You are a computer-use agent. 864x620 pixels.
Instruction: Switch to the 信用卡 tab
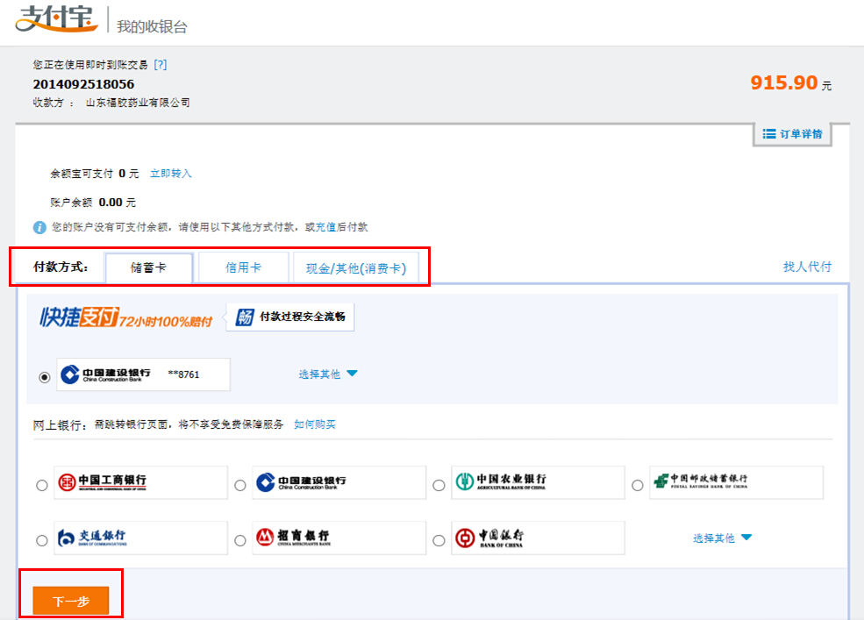pos(243,267)
